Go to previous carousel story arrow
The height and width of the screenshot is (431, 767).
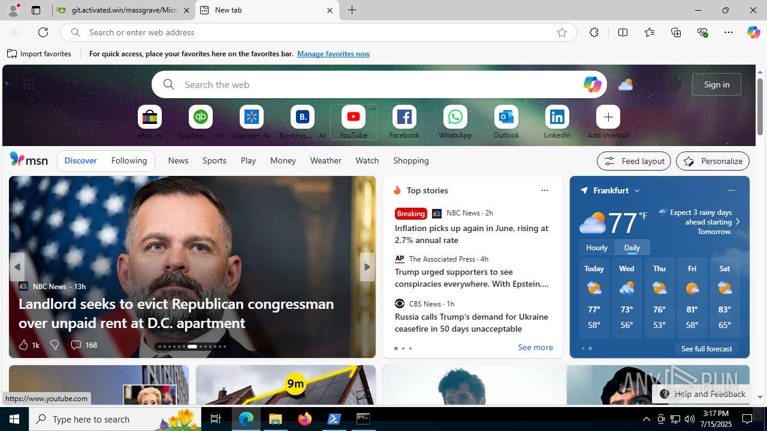tap(17, 267)
